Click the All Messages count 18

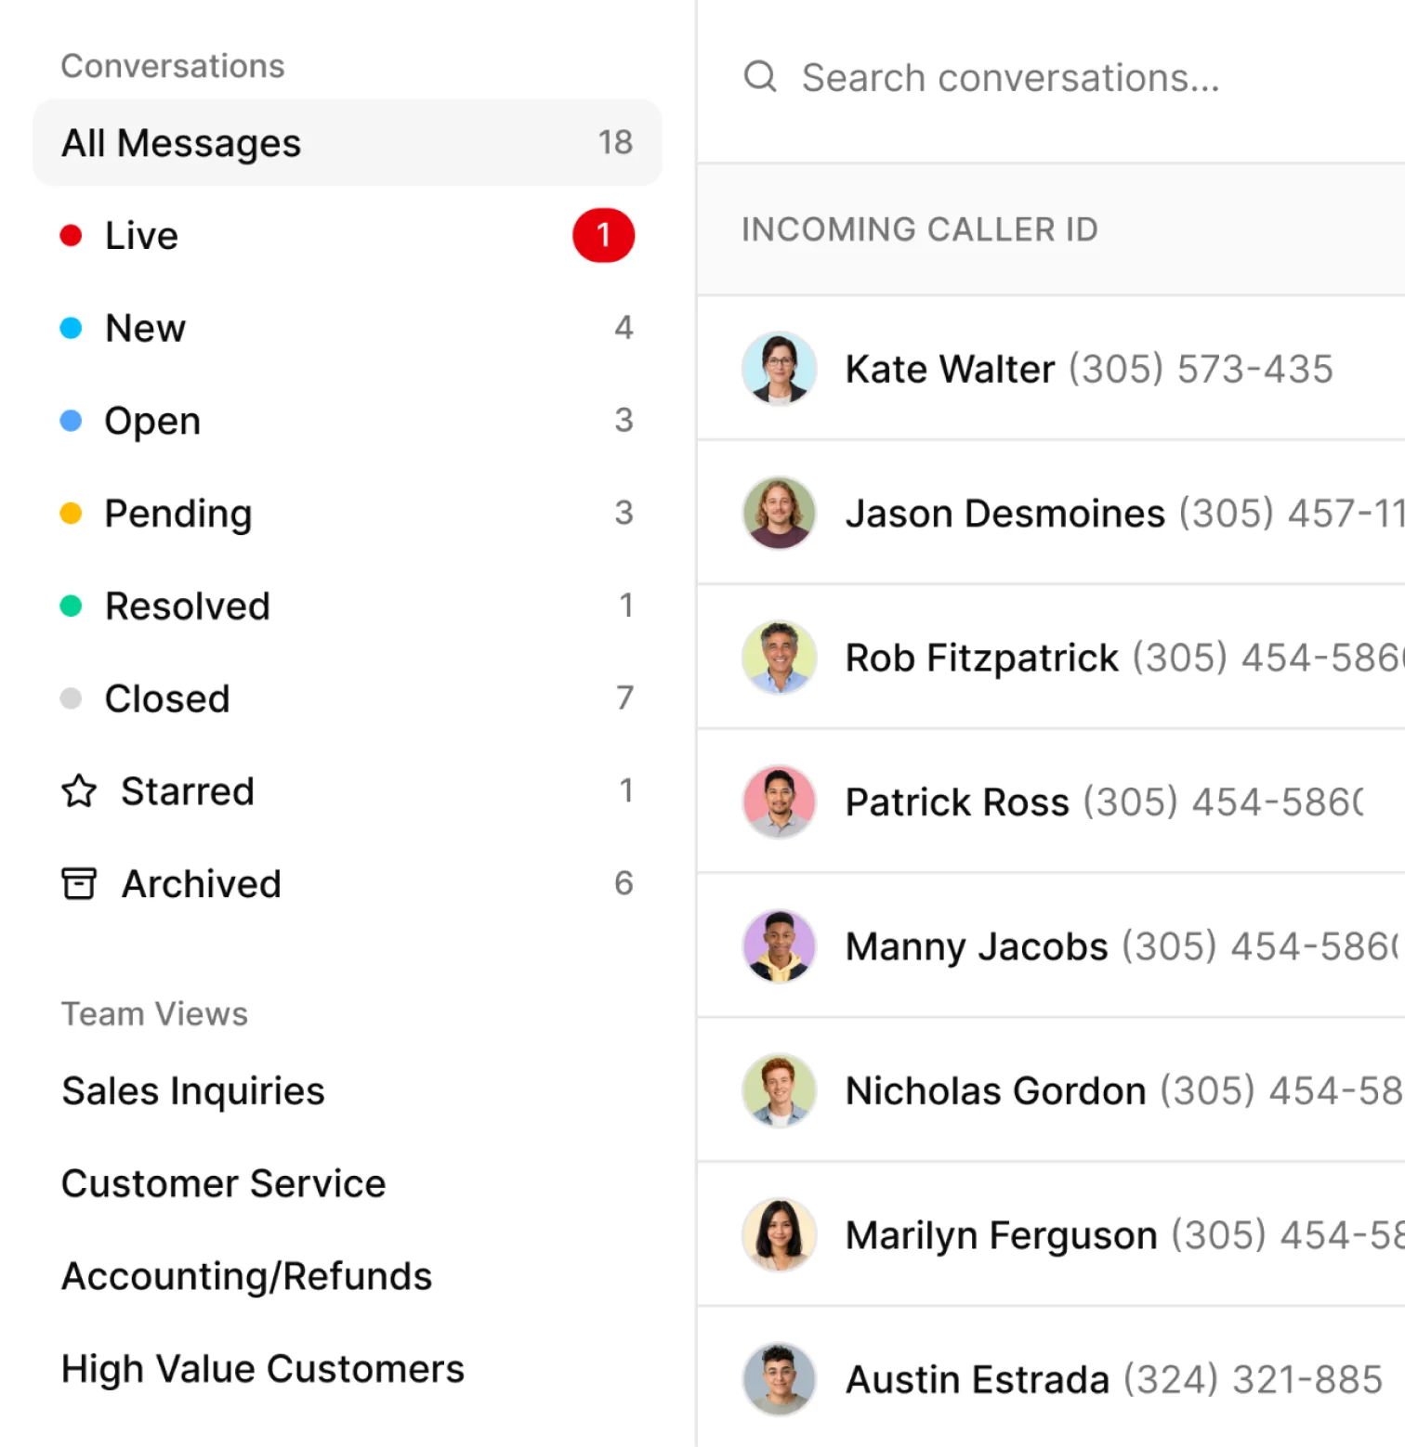pos(615,142)
